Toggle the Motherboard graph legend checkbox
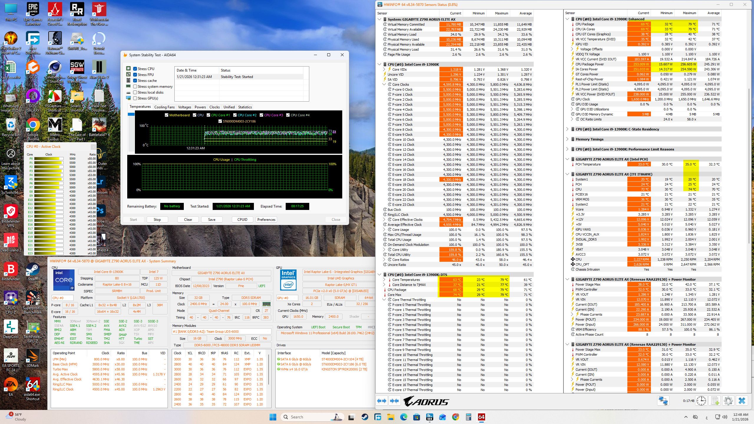754x424 pixels. 167,115
